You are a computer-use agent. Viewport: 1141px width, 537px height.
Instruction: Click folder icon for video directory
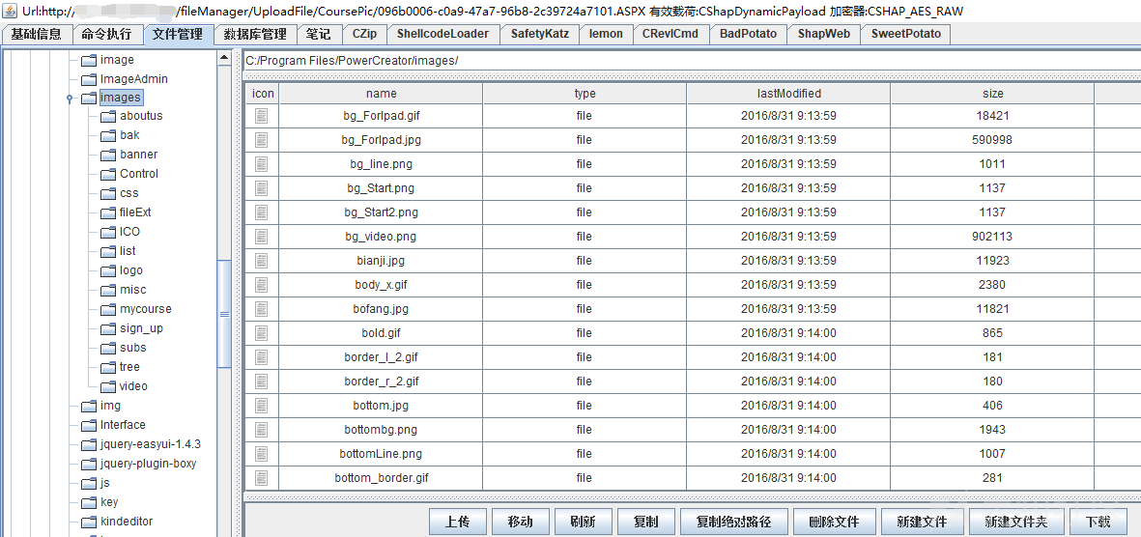click(108, 386)
